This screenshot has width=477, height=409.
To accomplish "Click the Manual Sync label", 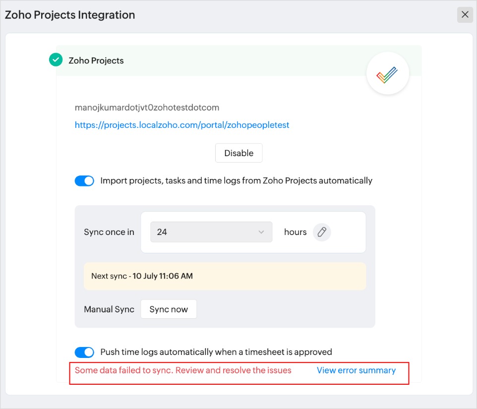I will [x=109, y=309].
